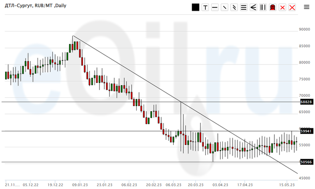This screenshot has width=315, height=189.
Task: Open the black line color swatch
Action: (x=195, y=7)
